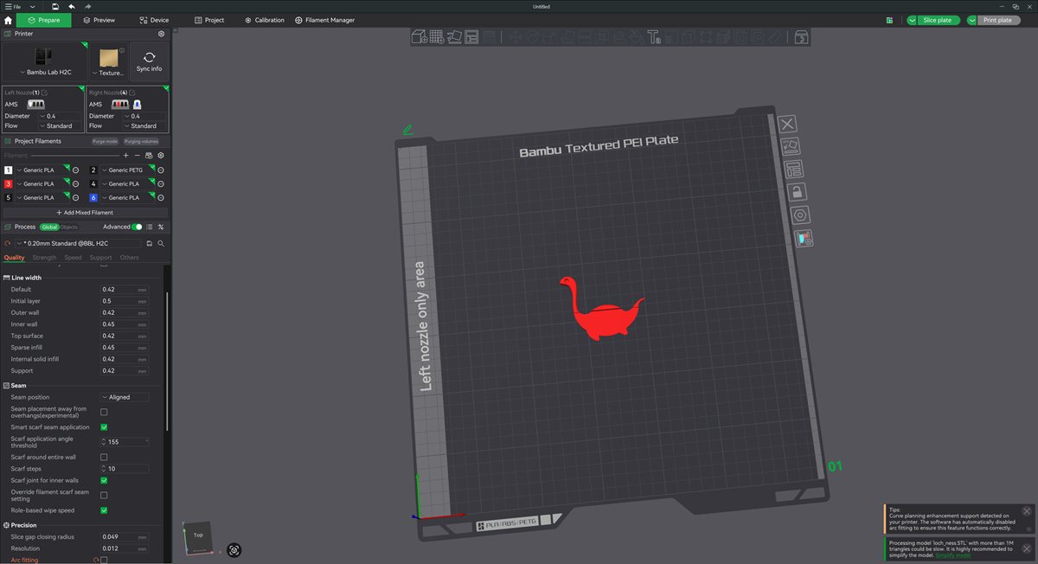Click the plate auto-orient icon
The height and width of the screenshot is (564, 1038).
[790, 147]
